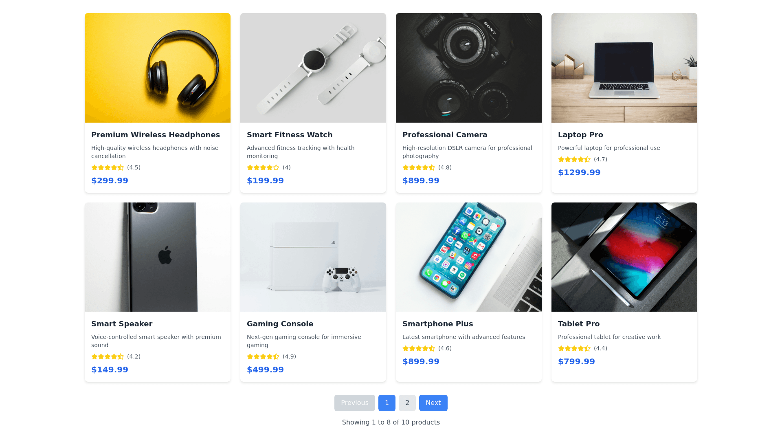The height and width of the screenshot is (440, 782).
Task: Go to the Next page of products
Action: (433, 403)
